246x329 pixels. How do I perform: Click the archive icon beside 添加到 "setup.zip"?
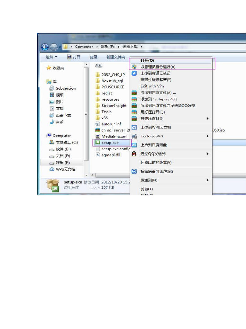click(x=134, y=99)
